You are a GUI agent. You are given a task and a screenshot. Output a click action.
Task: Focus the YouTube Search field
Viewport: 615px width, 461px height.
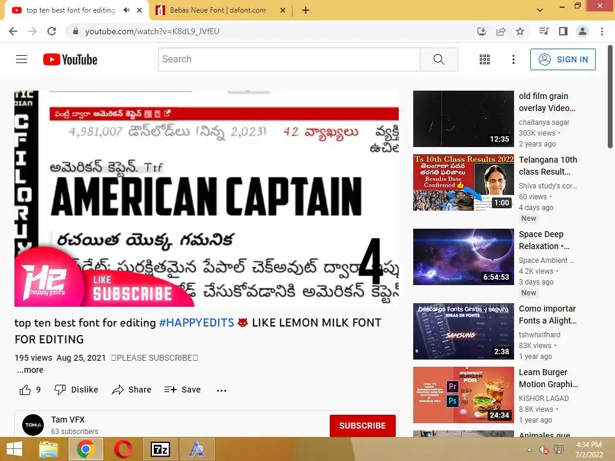pyautogui.click(x=289, y=59)
